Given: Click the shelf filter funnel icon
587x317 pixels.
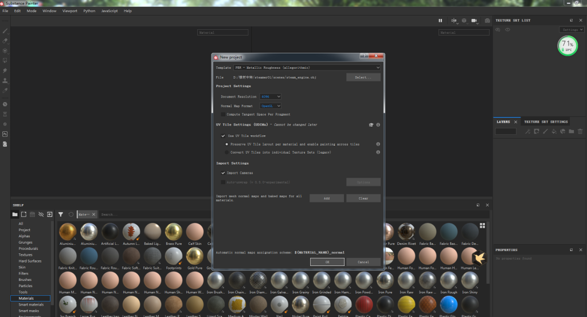Looking at the screenshot, I should (60, 214).
